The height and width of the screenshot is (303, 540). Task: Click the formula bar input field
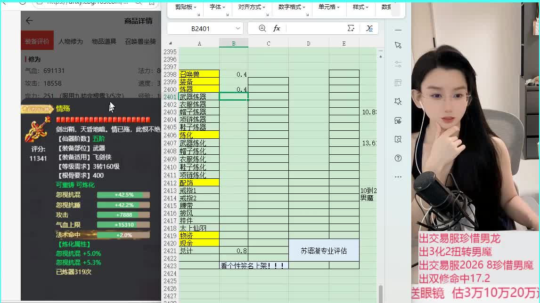point(315,28)
